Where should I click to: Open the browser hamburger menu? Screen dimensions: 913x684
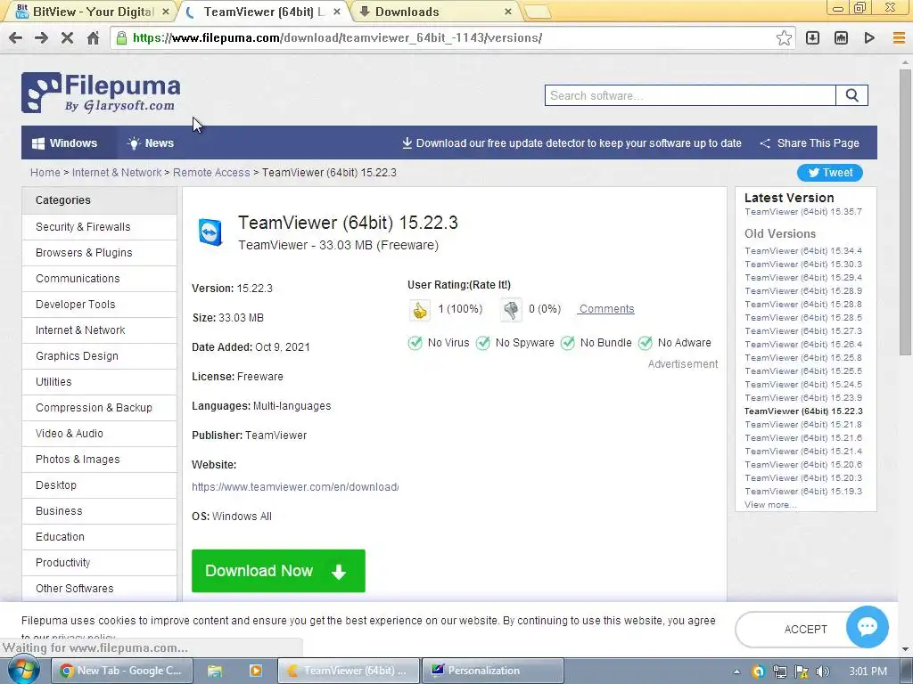899,38
